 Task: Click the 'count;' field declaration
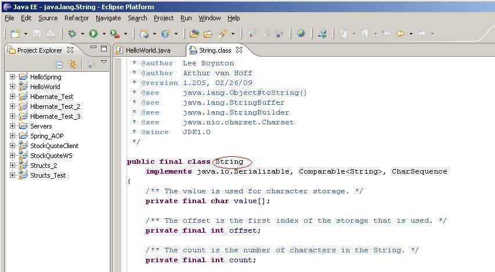tap(243, 260)
